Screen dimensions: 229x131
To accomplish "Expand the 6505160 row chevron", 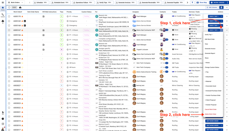I will [227, 49].
